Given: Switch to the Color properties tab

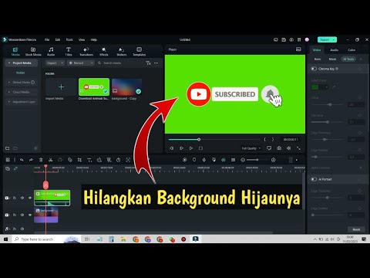Looking at the screenshot, I should [351, 50].
